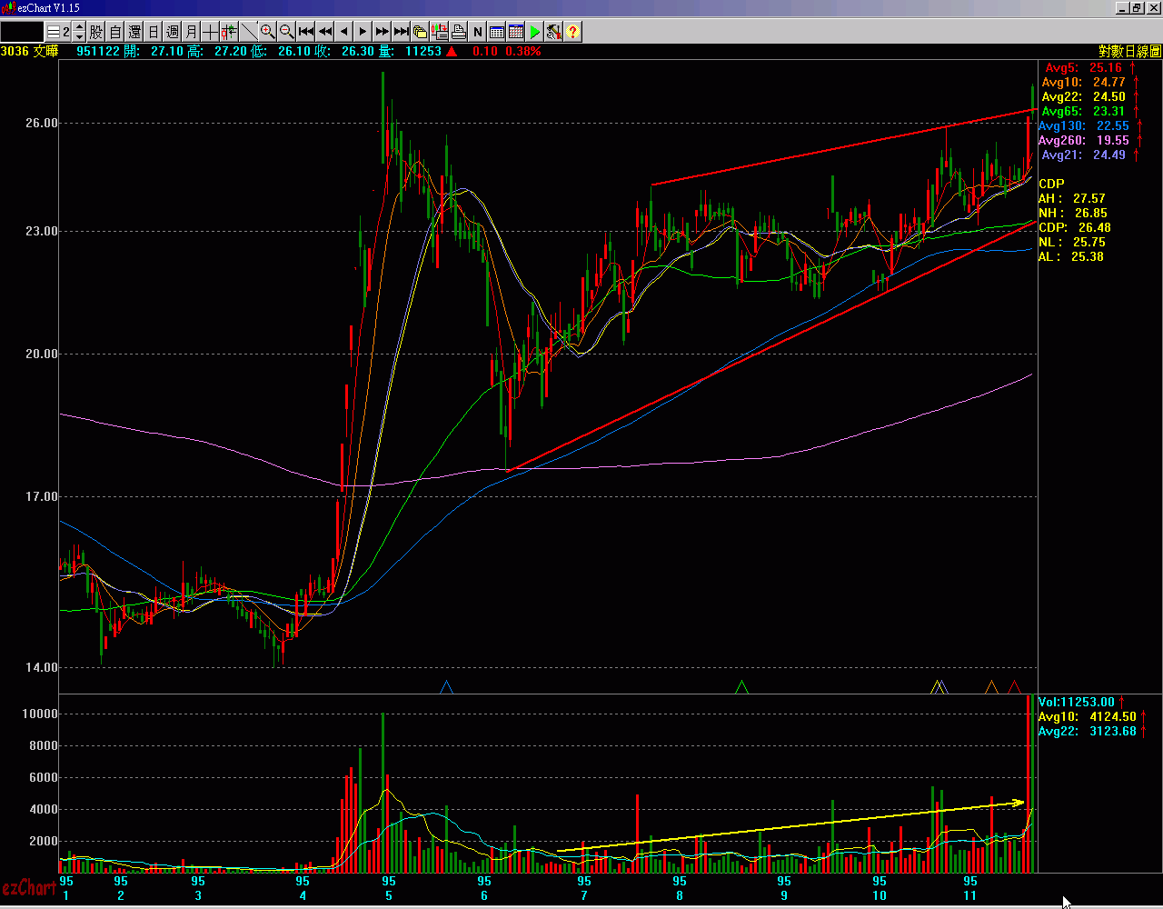Image resolution: width=1163 pixels, height=909 pixels.
Task: Switch to monthly chart with 月 button
Action: (192, 32)
